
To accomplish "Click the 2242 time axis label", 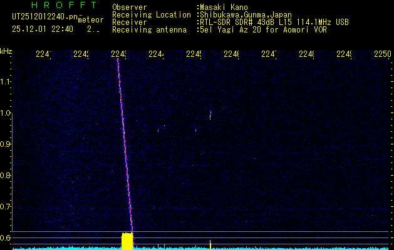I will pos(81,54).
